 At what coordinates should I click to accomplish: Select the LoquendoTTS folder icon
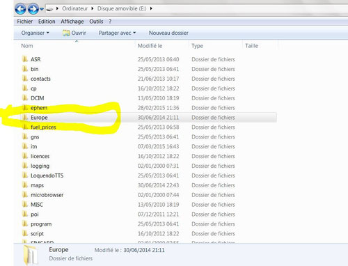pos(25,175)
